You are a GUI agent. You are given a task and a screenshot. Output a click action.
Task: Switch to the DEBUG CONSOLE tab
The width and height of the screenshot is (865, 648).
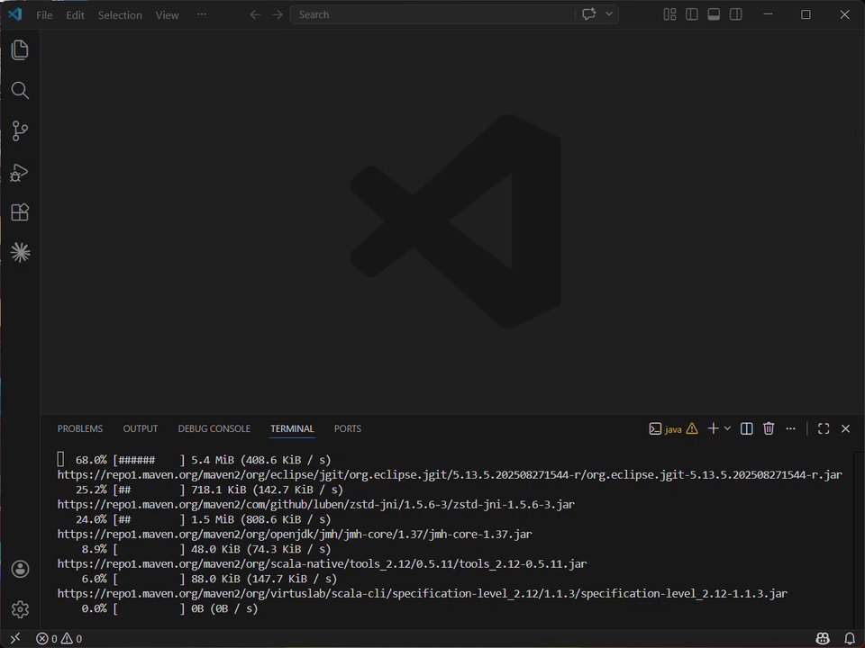[214, 428]
